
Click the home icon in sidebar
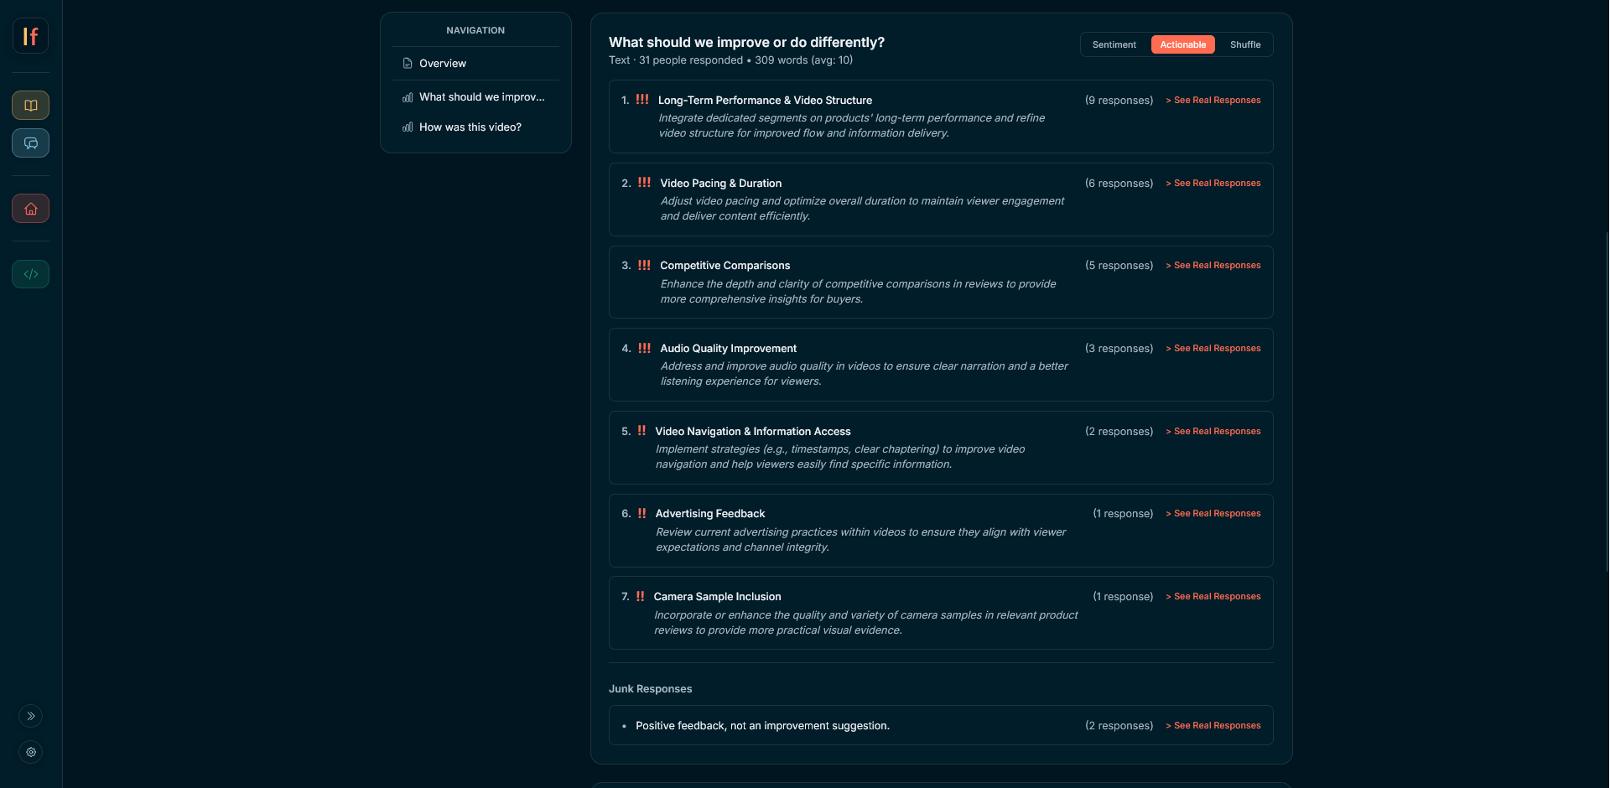click(x=30, y=208)
